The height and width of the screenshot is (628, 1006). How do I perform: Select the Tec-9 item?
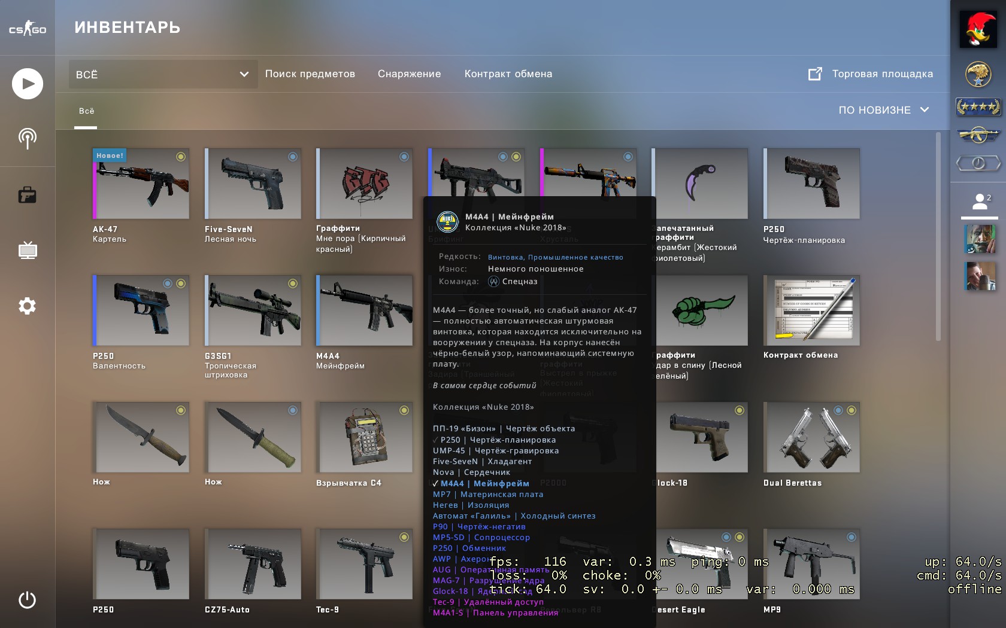364,564
